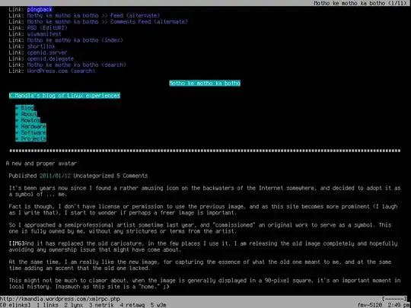Click the fmv-5120 hostname in status line
This screenshot has height=308, width=411.
point(370,305)
